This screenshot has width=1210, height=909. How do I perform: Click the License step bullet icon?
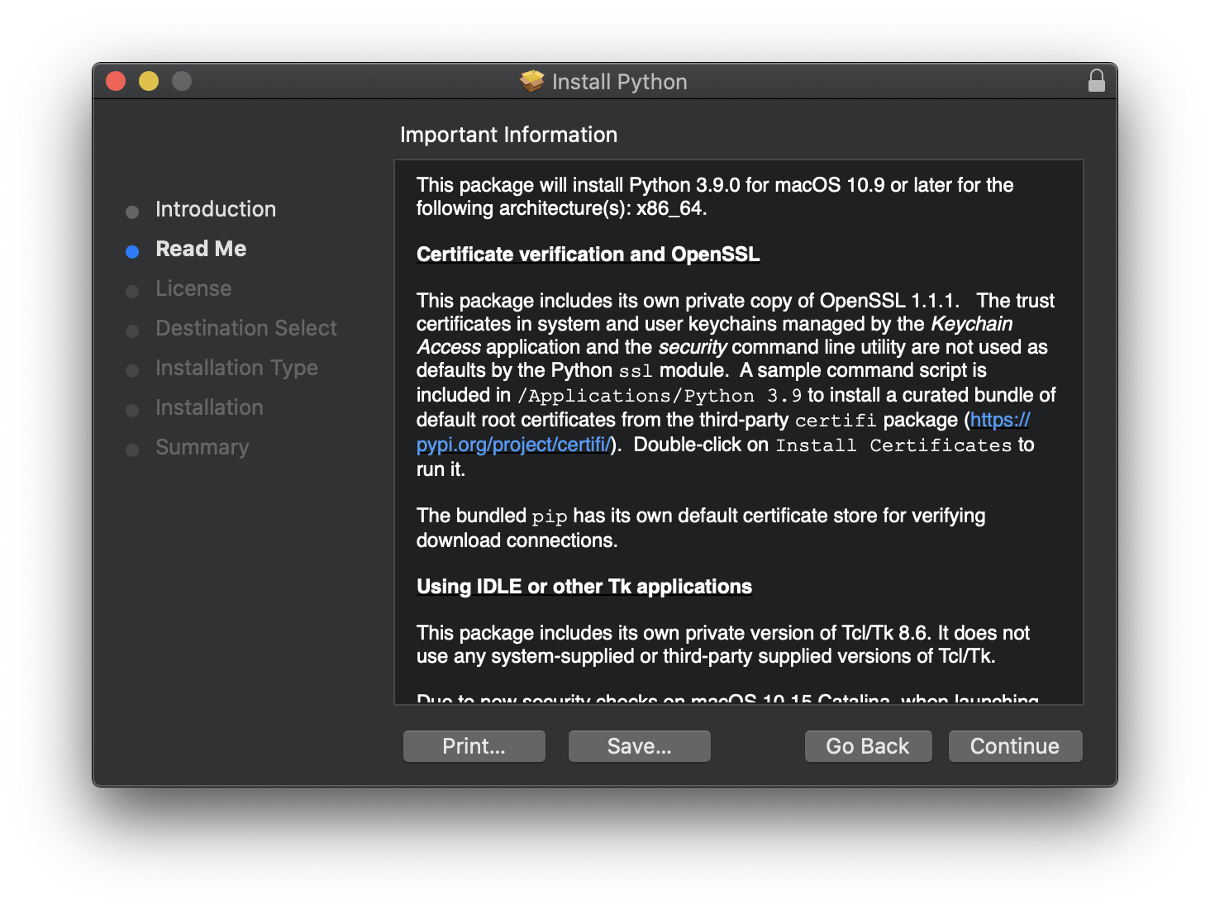(x=132, y=290)
